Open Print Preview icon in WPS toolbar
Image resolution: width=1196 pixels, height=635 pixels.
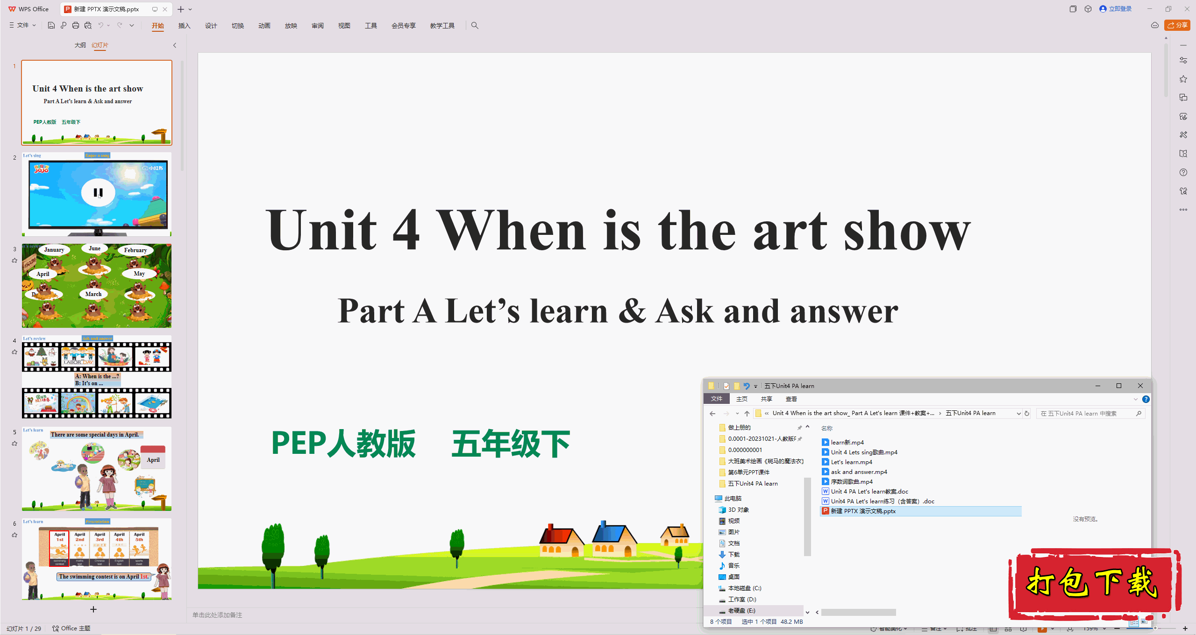click(88, 26)
